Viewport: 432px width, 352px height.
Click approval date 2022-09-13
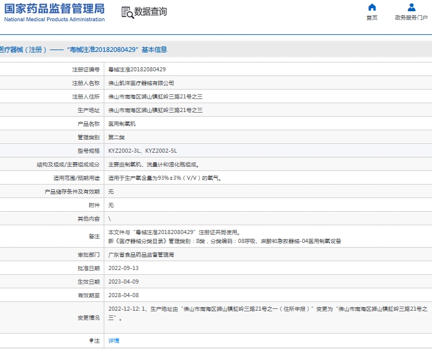pyautogui.click(x=123, y=268)
